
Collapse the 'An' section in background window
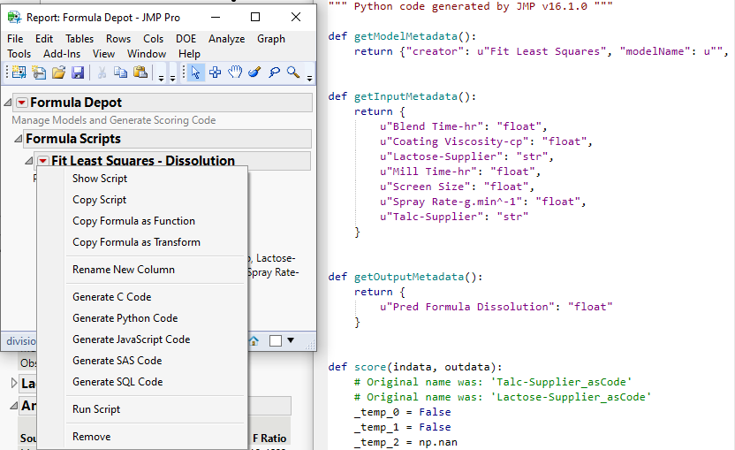point(13,405)
